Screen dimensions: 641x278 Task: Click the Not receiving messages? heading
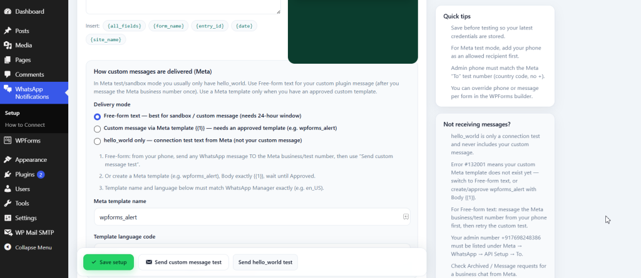pos(476,124)
